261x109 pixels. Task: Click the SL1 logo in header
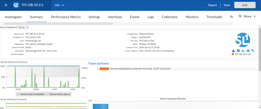pos(17,5)
